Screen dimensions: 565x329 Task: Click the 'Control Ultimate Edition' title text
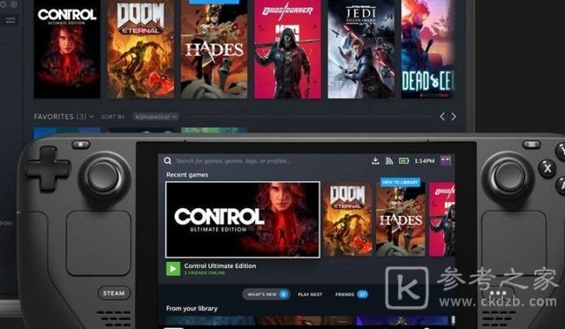[220, 265]
